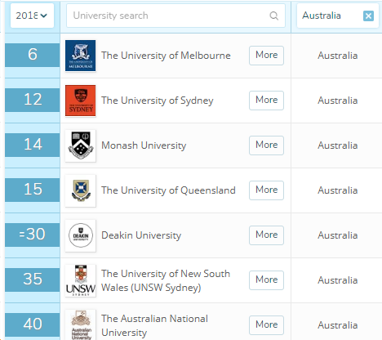Screen dimensions: 382x340
Task: Click the Monash University crest logo
Action: (x=81, y=145)
